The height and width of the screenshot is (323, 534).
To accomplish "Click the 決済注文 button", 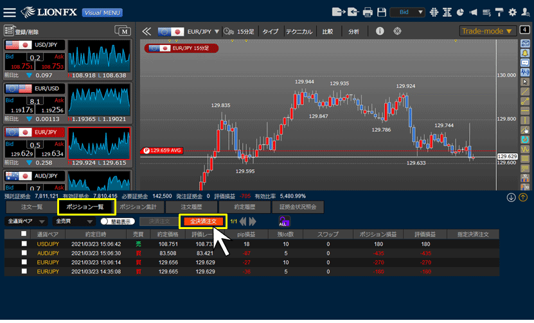I will tap(159, 221).
